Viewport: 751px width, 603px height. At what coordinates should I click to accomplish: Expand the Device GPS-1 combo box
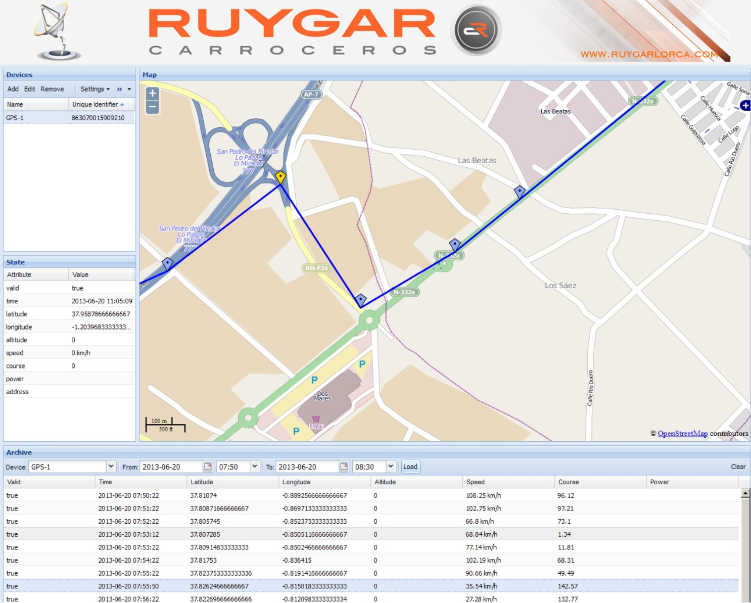coord(111,467)
